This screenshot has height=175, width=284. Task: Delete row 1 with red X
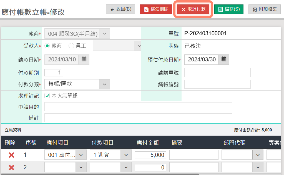pyautogui.click(x=11, y=155)
